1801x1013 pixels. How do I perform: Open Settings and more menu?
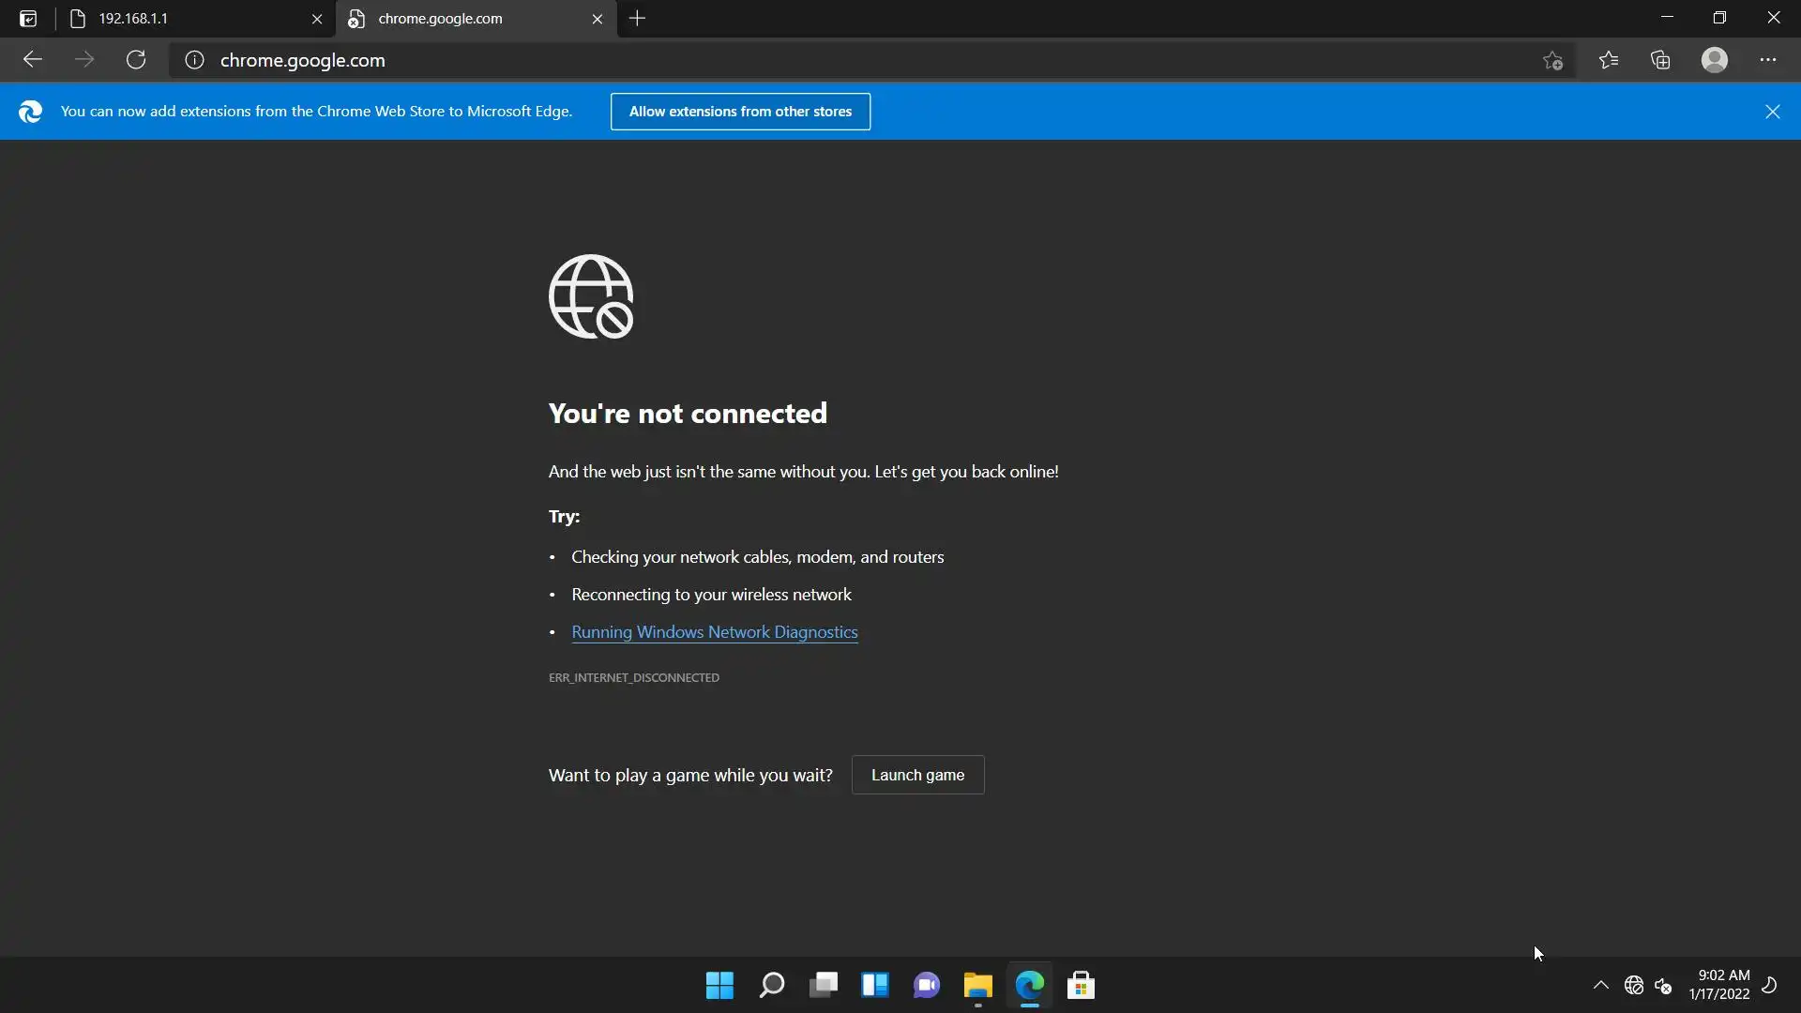[x=1768, y=60]
